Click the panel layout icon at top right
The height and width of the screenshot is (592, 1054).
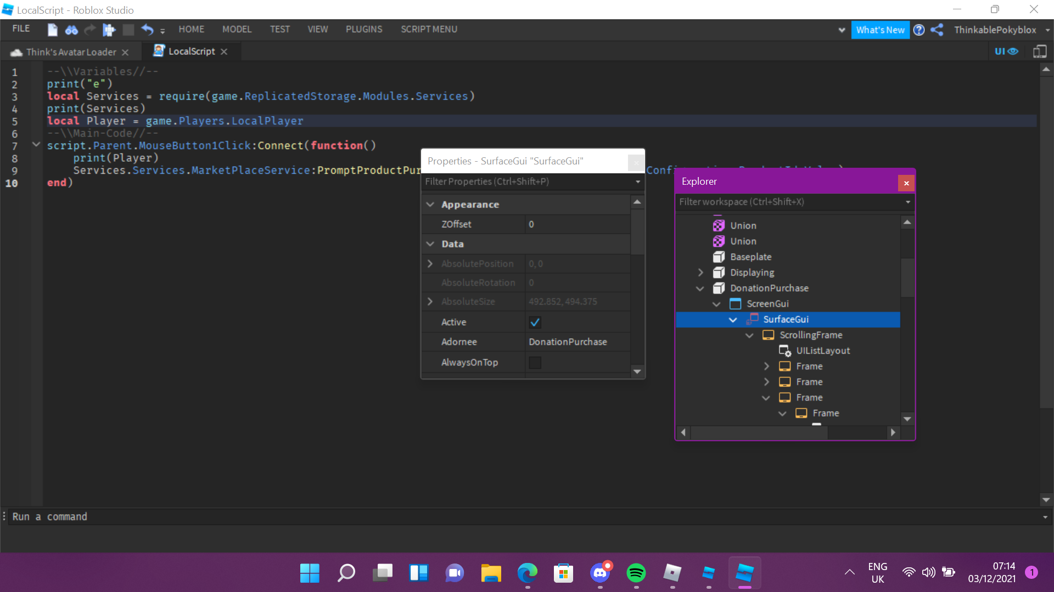pyautogui.click(x=1040, y=51)
